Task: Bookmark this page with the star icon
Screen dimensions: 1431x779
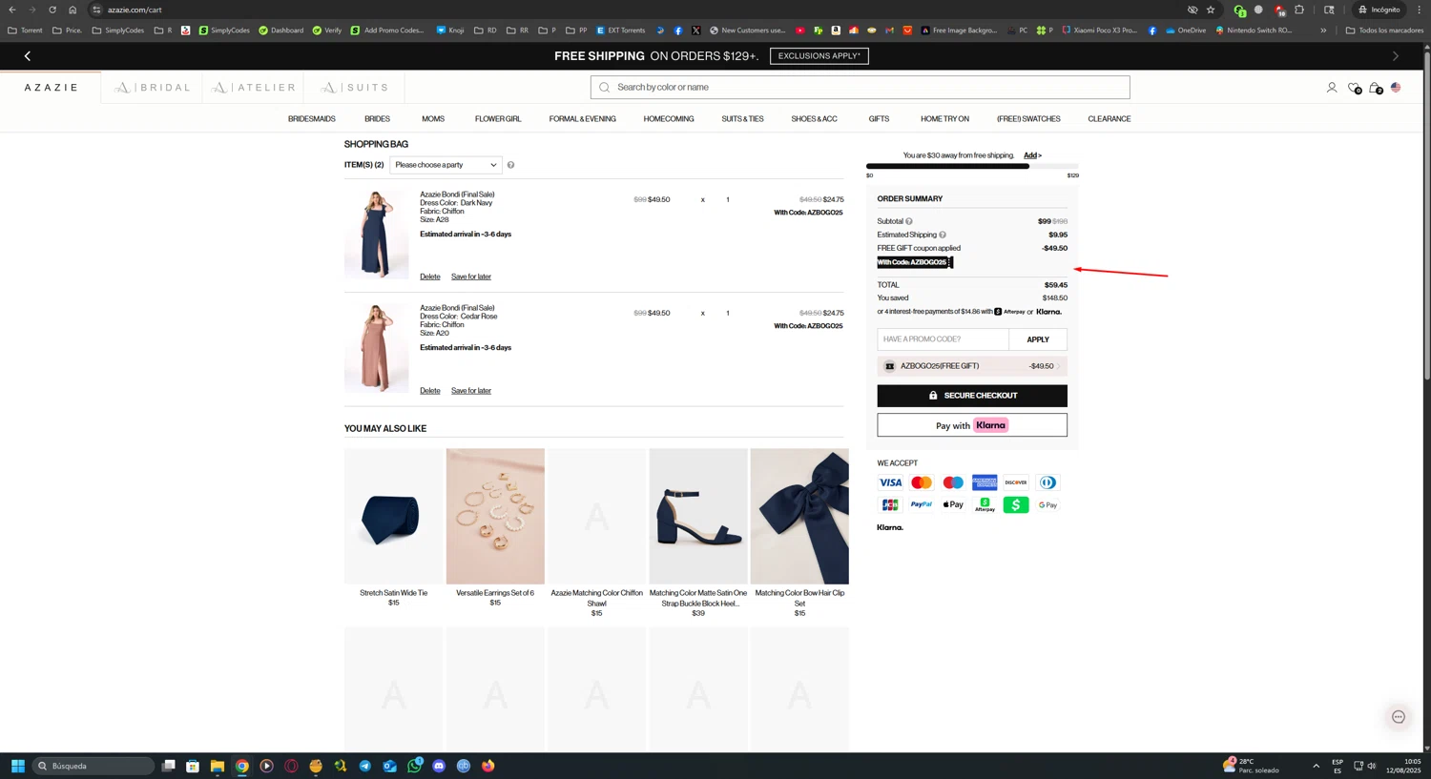Action: 1211,10
